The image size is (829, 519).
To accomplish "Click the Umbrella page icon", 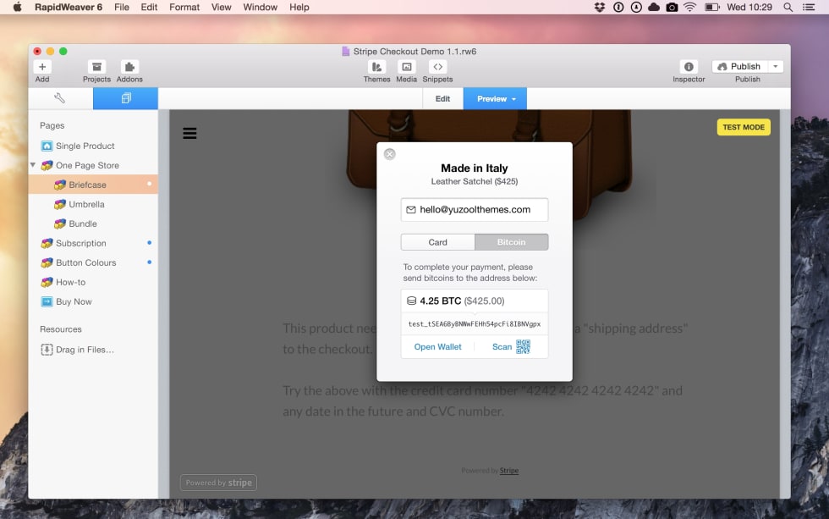I will click(x=60, y=204).
